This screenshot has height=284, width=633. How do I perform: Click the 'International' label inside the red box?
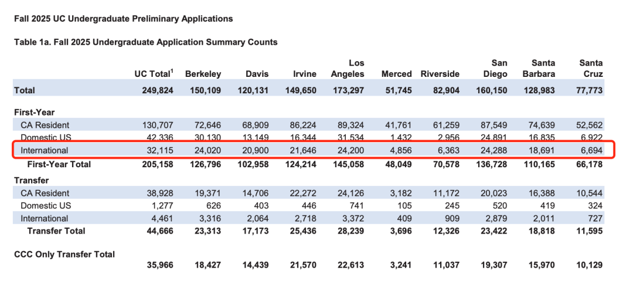click(44, 151)
